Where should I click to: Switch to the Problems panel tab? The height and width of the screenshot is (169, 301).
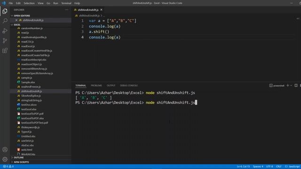(x=96, y=85)
